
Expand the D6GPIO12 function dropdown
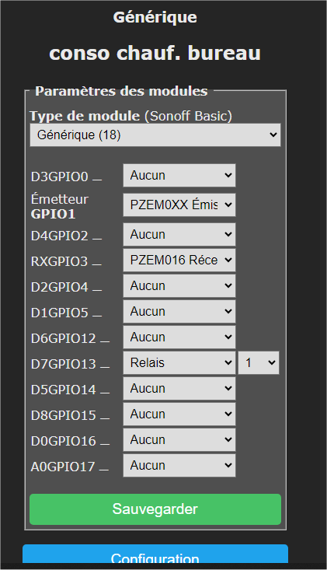click(x=179, y=337)
